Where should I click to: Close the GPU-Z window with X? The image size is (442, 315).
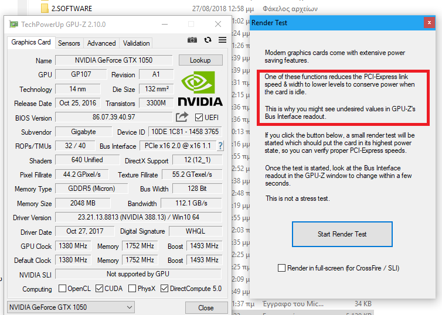(x=218, y=24)
